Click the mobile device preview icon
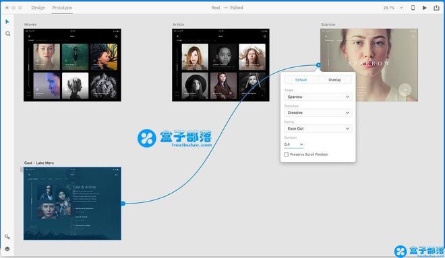Viewport: 445px width, 258px height. pos(413,7)
